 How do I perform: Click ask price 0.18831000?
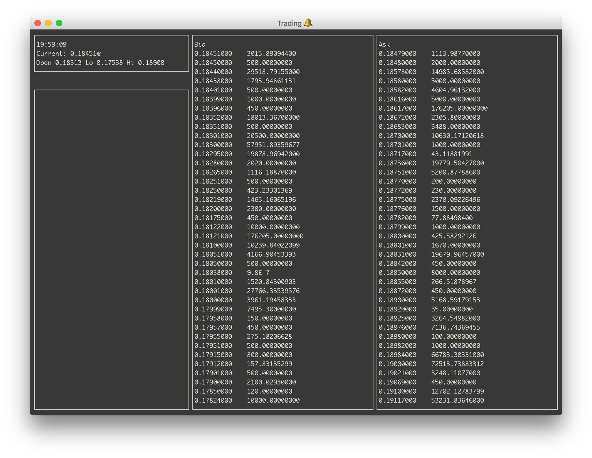(x=397, y=255)
